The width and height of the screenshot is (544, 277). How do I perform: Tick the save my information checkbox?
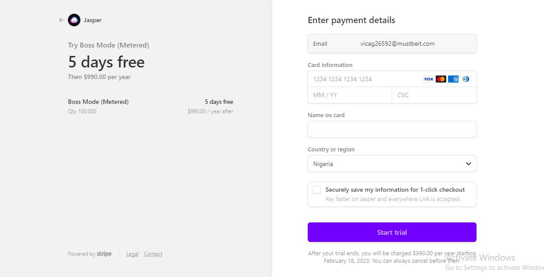[x=317, y=190]
